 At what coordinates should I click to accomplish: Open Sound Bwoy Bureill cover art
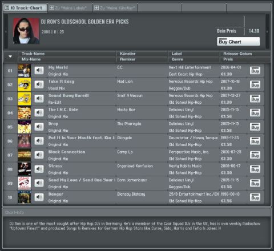24,99
